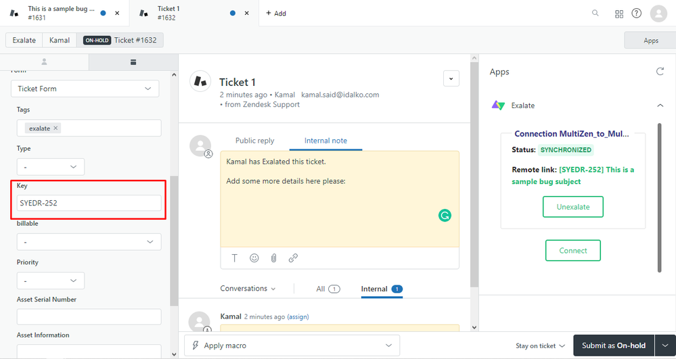Viewport: 676px width, 359px height.
Task: Open ticket options dropdown beside Ticket 1
Action: [x=451, y=78]
